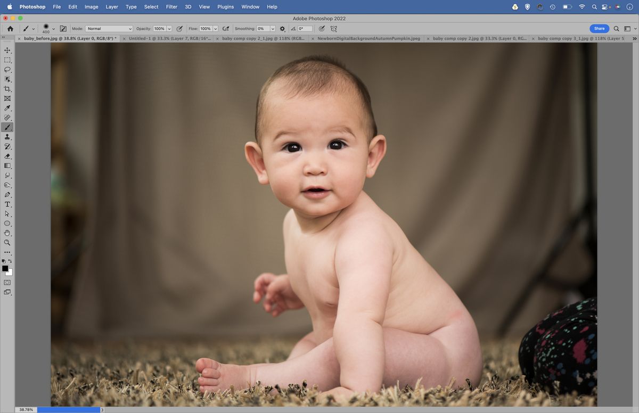
Task: Select the Blur tool
Action: coord(7,175)
